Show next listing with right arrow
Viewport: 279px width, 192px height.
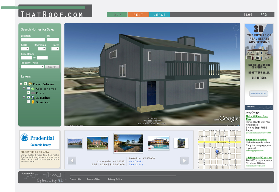tap(184, 160)
